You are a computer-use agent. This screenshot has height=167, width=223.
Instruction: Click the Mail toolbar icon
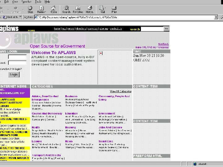[102, 9]
